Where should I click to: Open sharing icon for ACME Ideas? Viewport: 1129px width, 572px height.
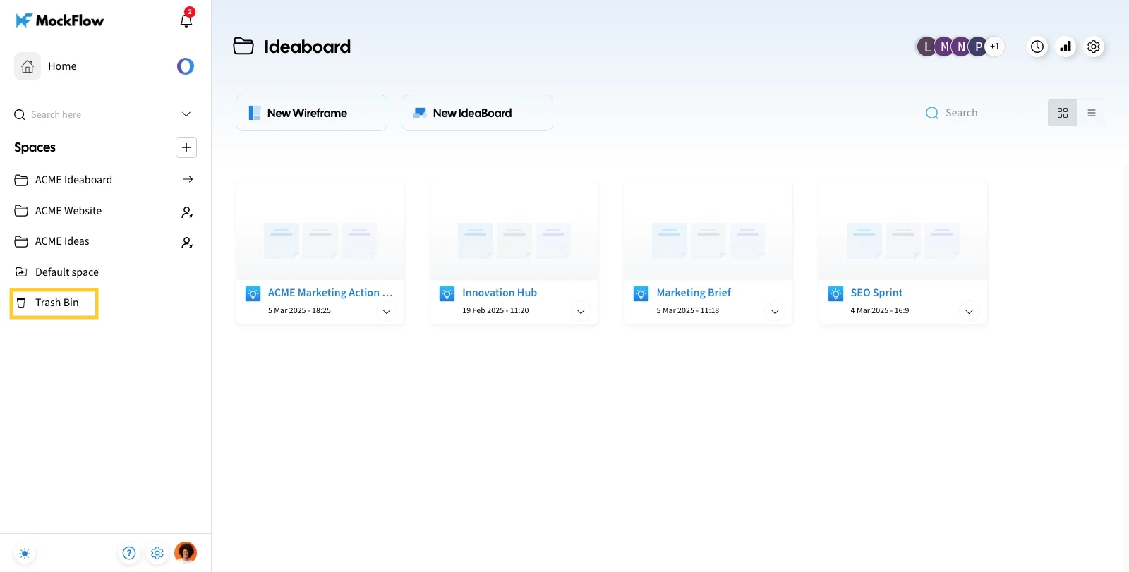(x=187, y=242)
